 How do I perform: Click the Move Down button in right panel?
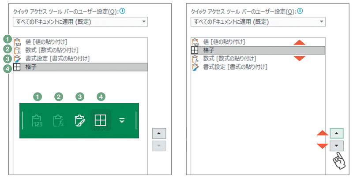coord(337,146)
